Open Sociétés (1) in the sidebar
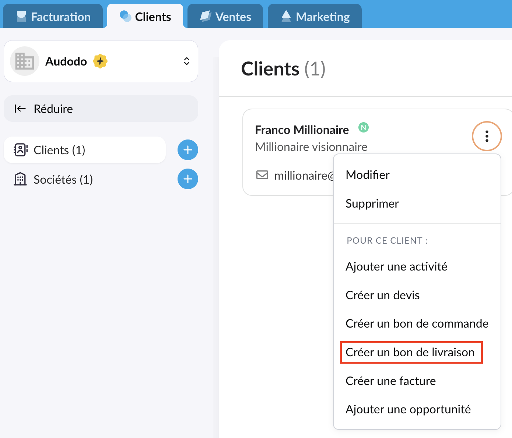 coord(63,180)
